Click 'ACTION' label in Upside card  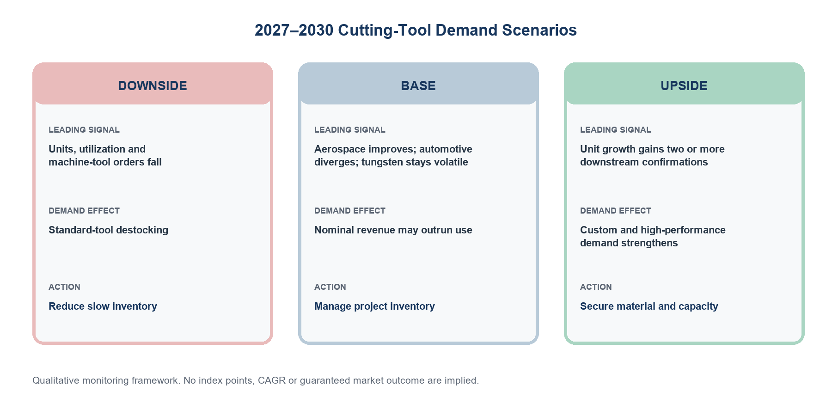coord(596,287)
